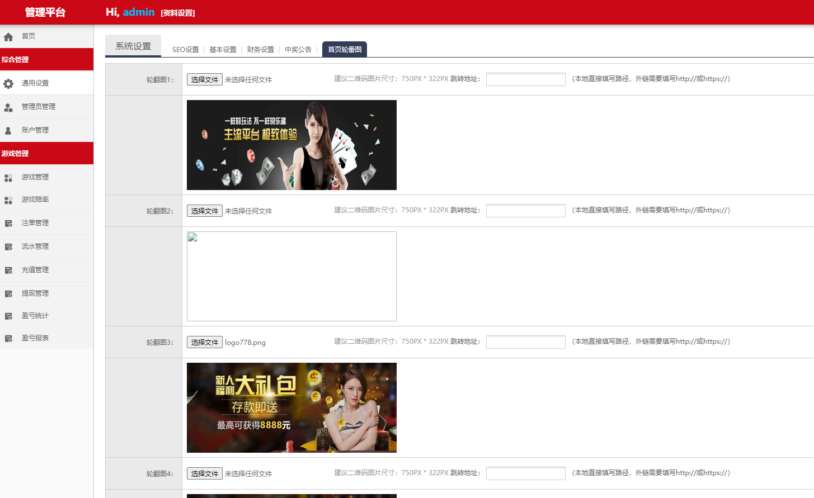Open the 基本设置 tab
Viewport: 814px width, 498px height.
(223, 50)
